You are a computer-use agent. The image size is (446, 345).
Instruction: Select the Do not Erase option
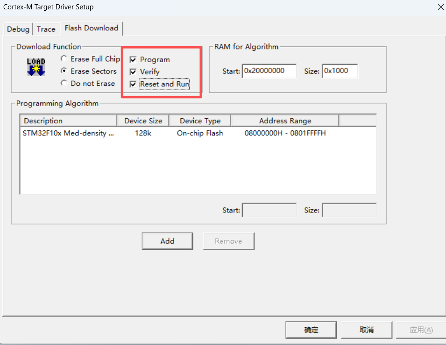[x=88, y=84]
